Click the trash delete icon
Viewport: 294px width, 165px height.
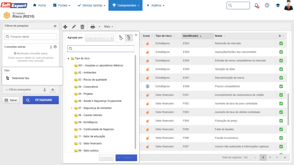pyautogui.click(x=82, y=27)
